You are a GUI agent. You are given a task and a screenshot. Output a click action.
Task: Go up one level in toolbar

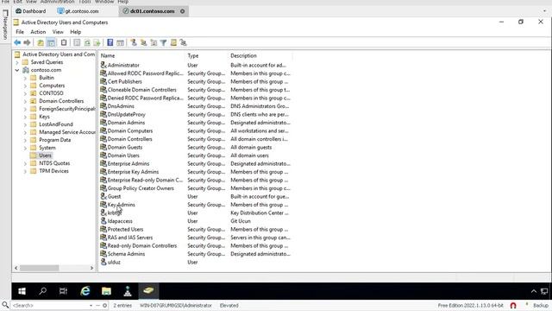pyautogui.click(x=41, y=42)
